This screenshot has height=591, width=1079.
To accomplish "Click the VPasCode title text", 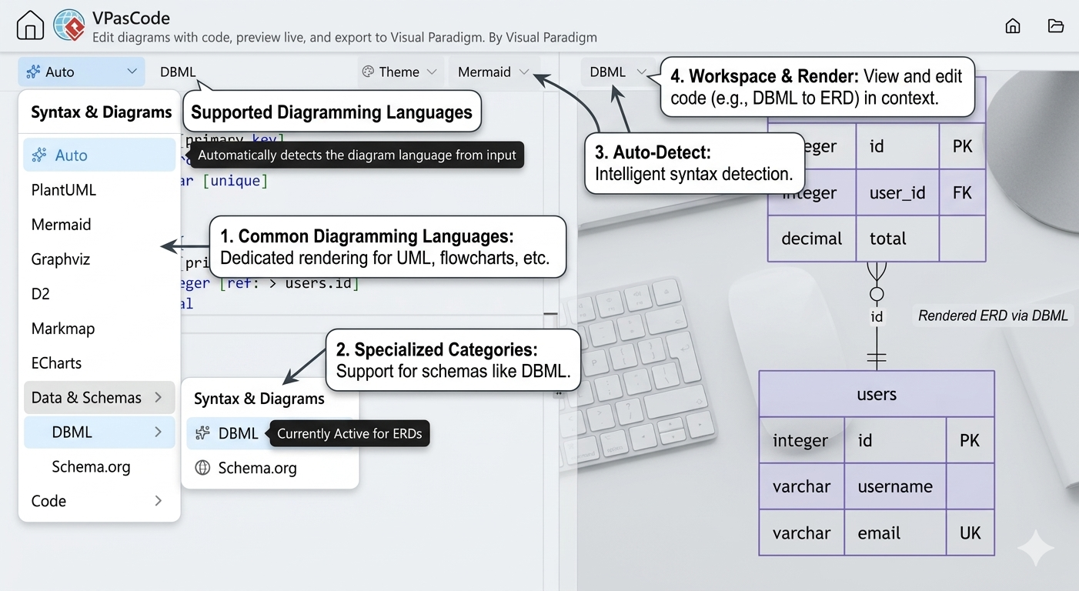I will 132,18.
